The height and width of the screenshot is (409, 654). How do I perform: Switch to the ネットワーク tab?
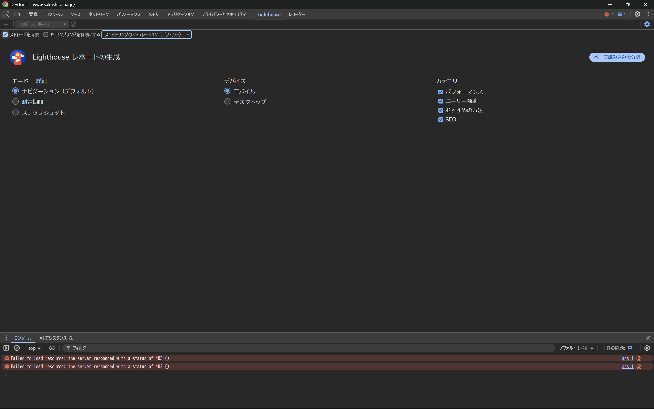point(99,14)
